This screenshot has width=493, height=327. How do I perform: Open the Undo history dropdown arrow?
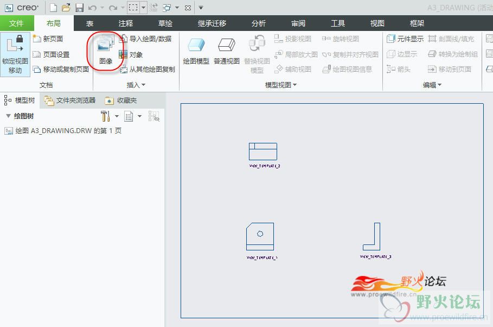tap(102, 8)
